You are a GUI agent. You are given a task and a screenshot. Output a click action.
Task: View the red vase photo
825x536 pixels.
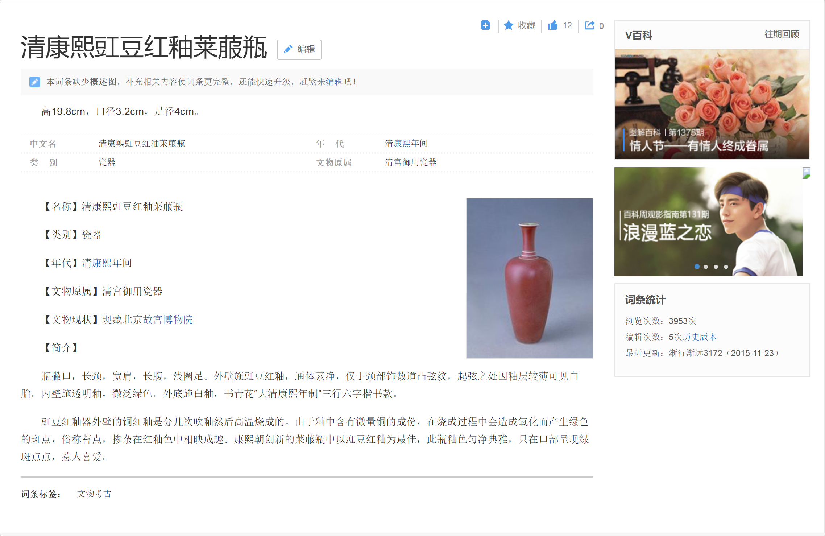[529, 278]
